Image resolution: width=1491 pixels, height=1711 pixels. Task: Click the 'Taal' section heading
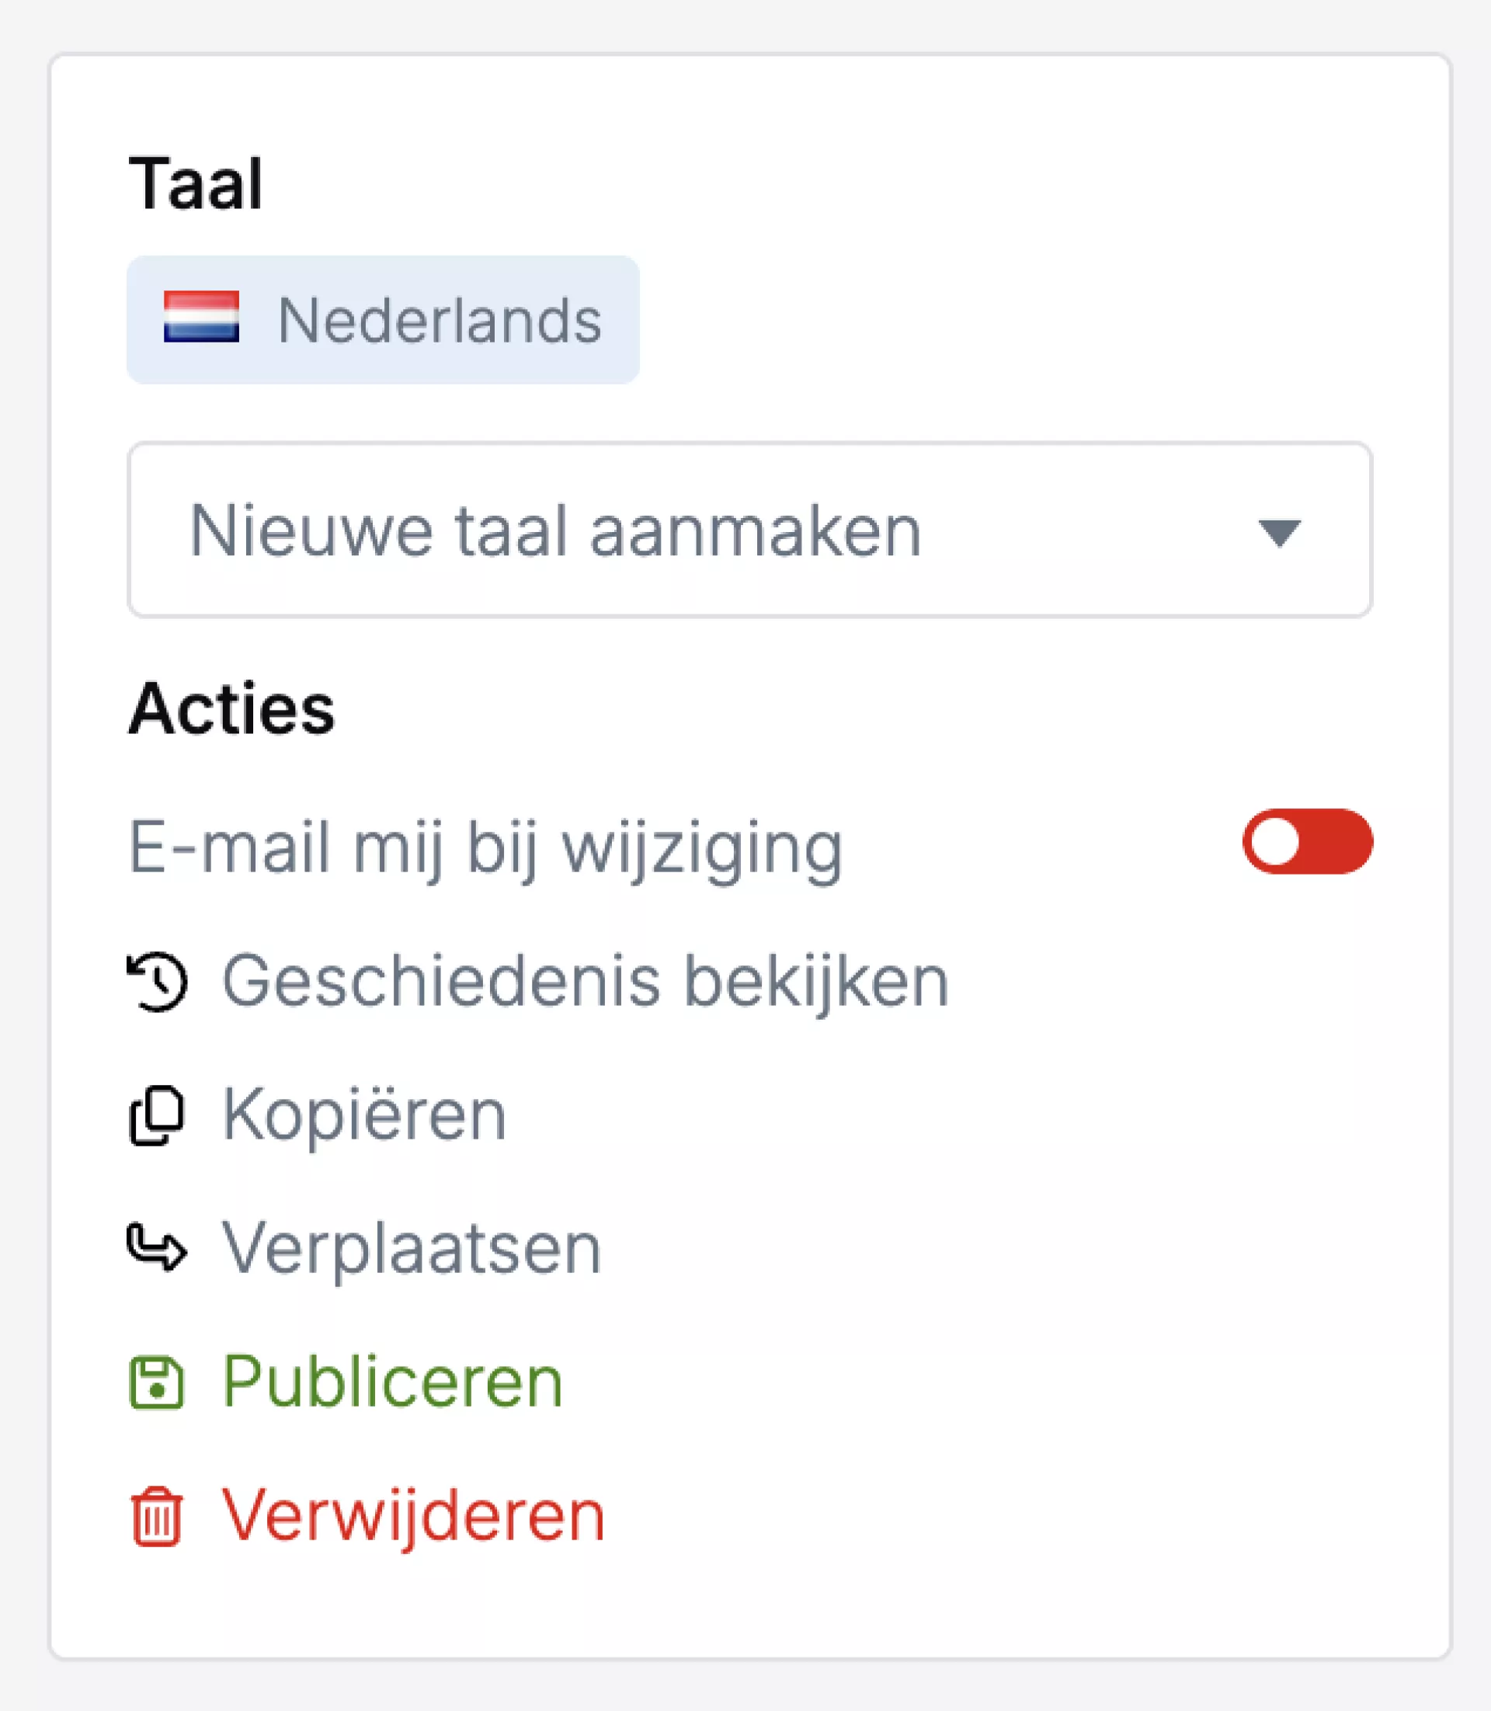tap(196, 184)
